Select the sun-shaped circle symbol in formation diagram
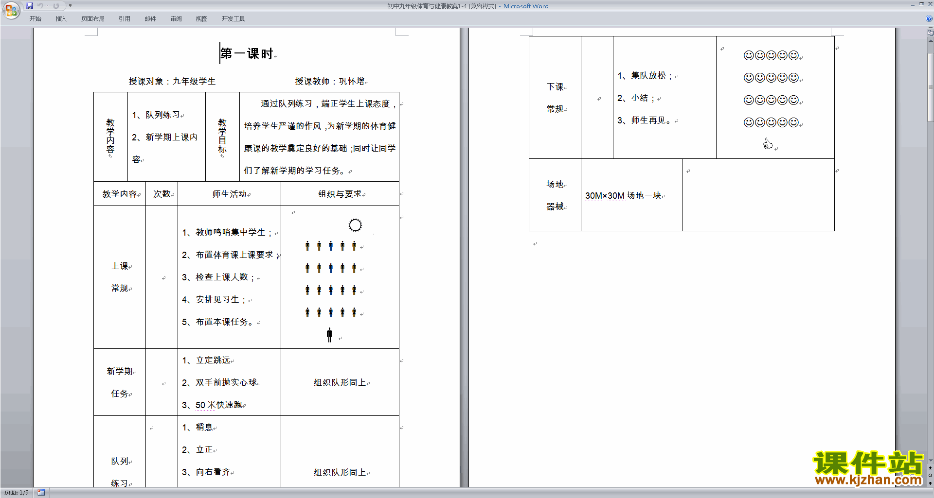This screenshot has height=498, width=934. 355,225
